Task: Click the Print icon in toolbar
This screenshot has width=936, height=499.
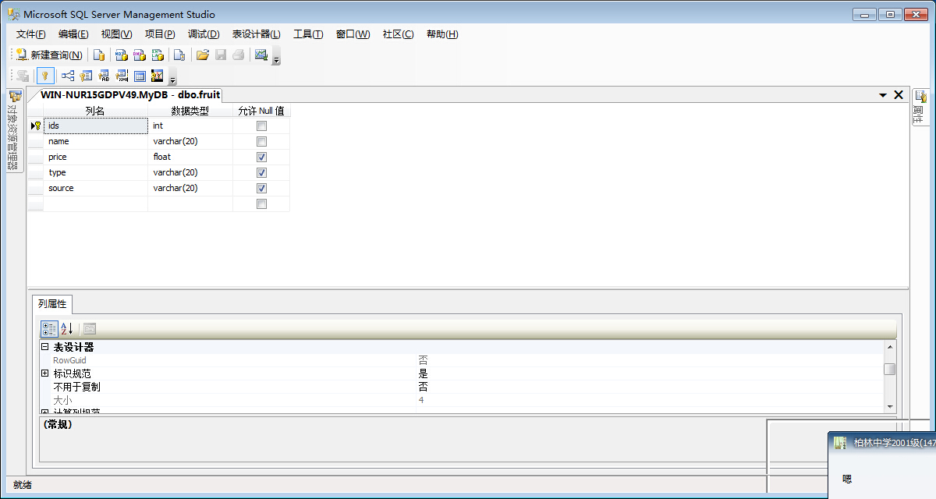Action: 239,55
